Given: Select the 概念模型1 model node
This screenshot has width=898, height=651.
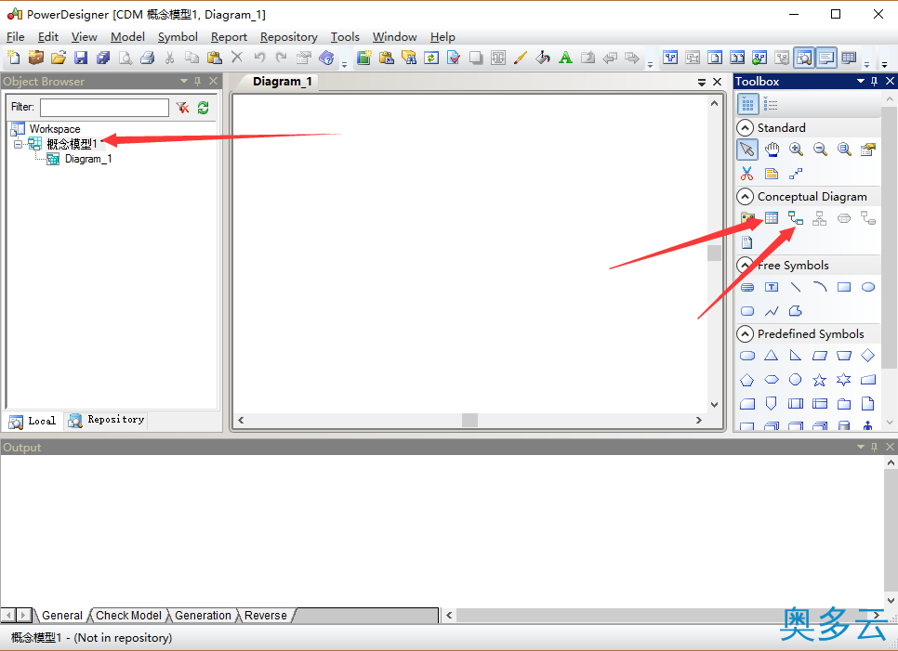Looking at the screenshot, I should [x=72, y=144].
